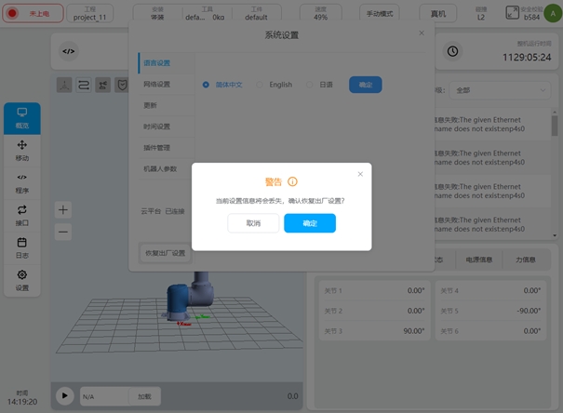The height and width of the screenshot is (413, 563).
Task: Select 简体中文 language radio button
Action: click(x=206, y=85)
